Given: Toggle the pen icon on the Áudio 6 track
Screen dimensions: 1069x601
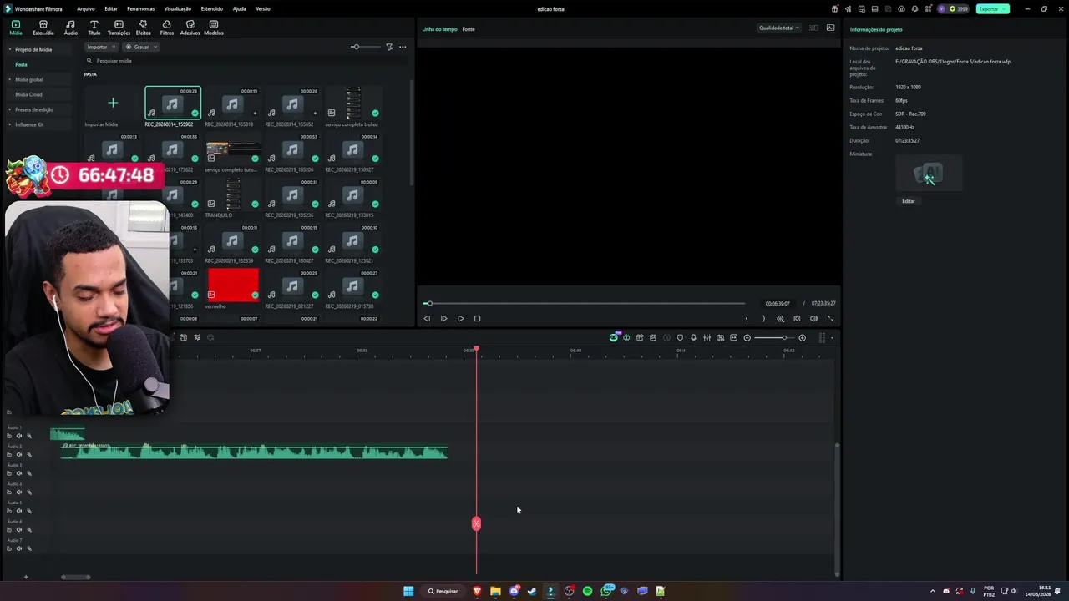Looking at the screenshot, I should [x=28, y=530].
